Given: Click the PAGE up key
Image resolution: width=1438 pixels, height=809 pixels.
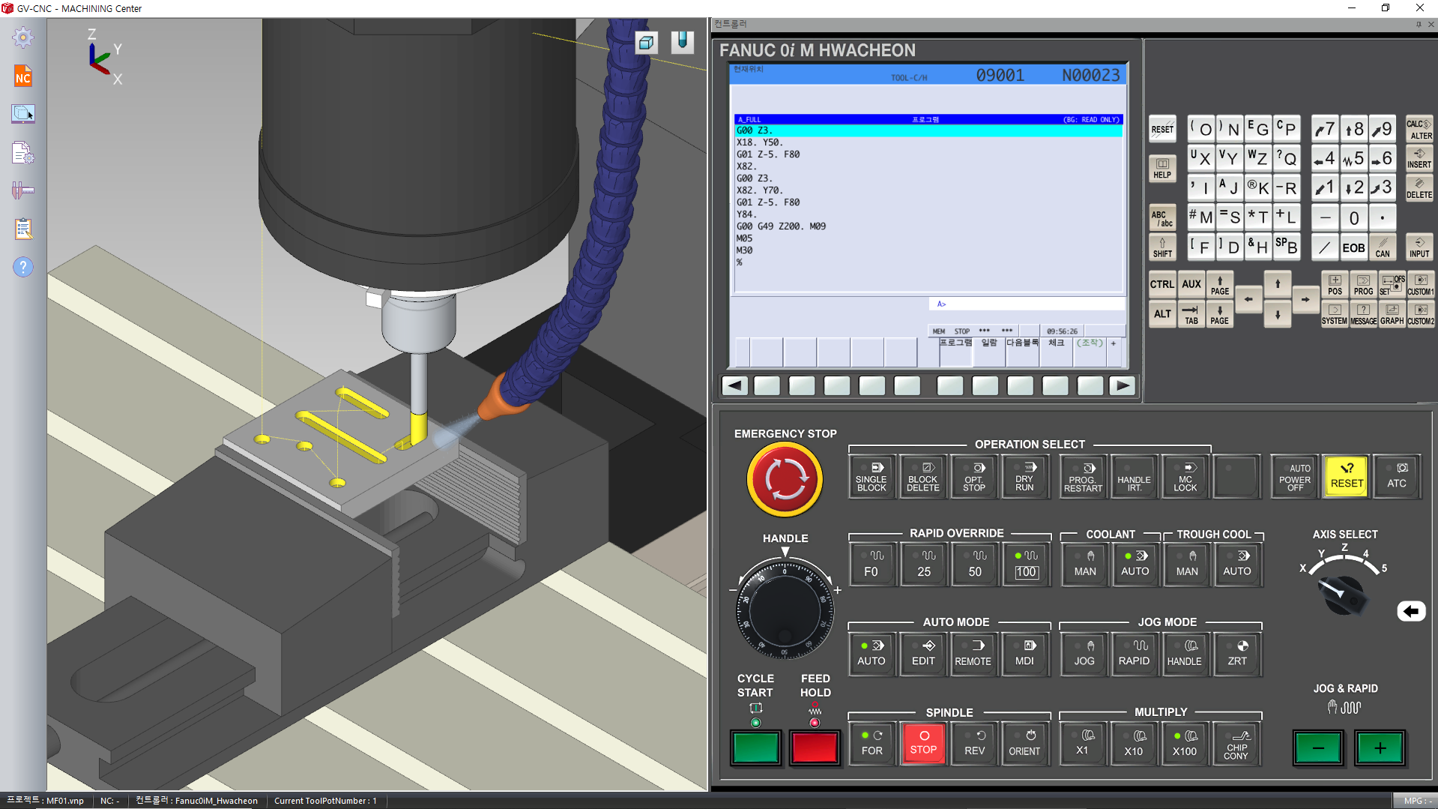Looking at the screenshot, I should pyautogui.click(x=1220, y=285).
